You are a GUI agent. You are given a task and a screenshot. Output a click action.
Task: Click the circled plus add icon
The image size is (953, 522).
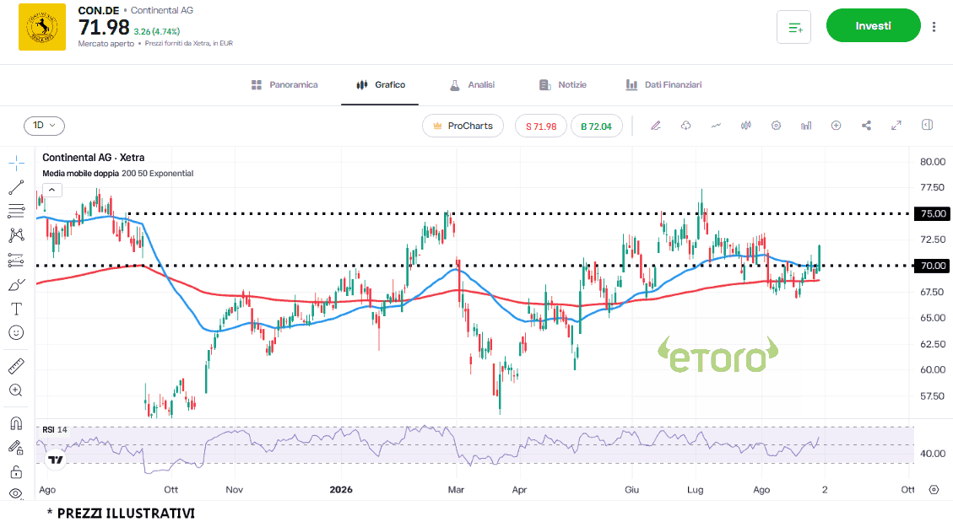tap(837, 126)
